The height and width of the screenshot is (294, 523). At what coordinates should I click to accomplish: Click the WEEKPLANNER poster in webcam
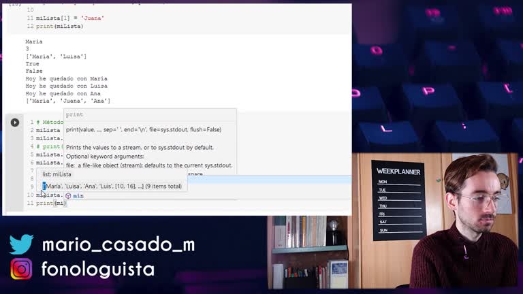[398, 200]
